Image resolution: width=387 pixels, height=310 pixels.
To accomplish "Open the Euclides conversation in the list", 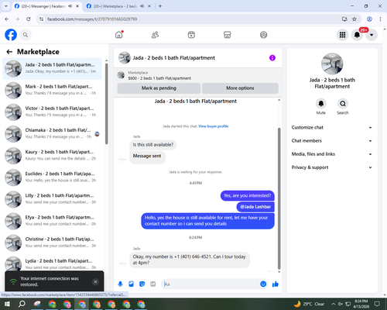I will pyautogui.click(x=52, y=177).
